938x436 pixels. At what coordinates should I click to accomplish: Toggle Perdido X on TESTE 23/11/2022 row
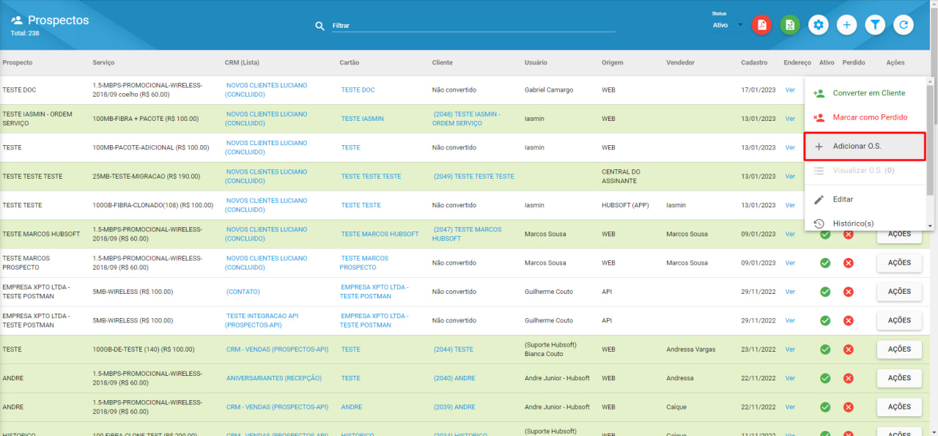[849, 350]
